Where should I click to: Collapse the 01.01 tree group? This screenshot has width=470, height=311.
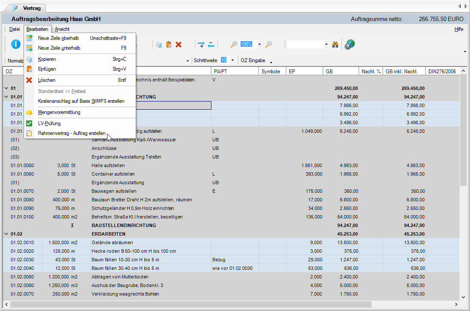coord(6,97)
